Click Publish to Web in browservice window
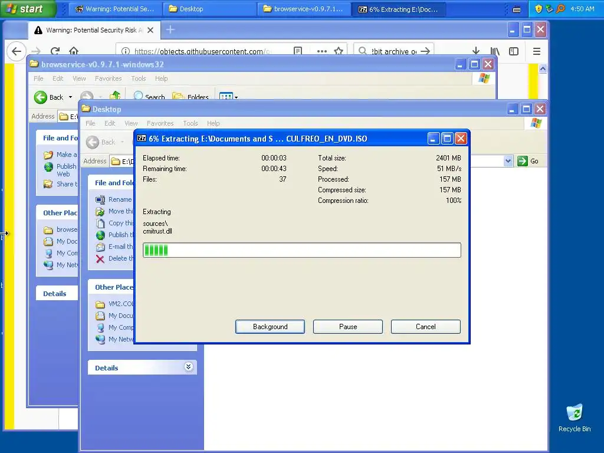The height and width of the screenshot is (453, 604). [60, 170]
